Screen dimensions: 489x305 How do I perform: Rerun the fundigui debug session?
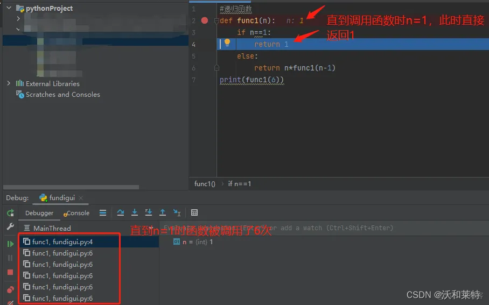[10, 213]
